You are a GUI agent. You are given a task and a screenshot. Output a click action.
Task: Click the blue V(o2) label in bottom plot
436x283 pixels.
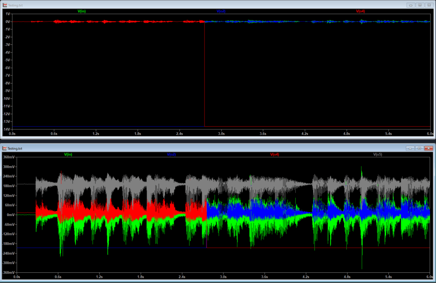pyautogui.click(x=171, y=154)
